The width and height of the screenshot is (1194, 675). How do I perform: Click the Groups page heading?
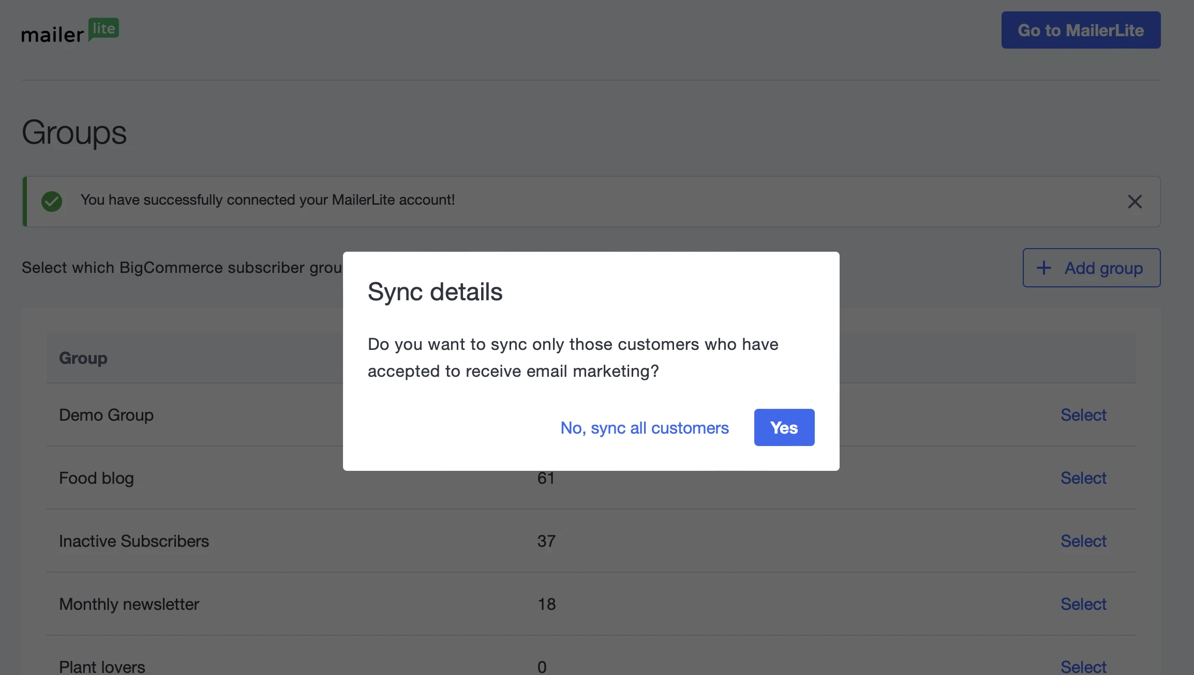tap(74, 133)
